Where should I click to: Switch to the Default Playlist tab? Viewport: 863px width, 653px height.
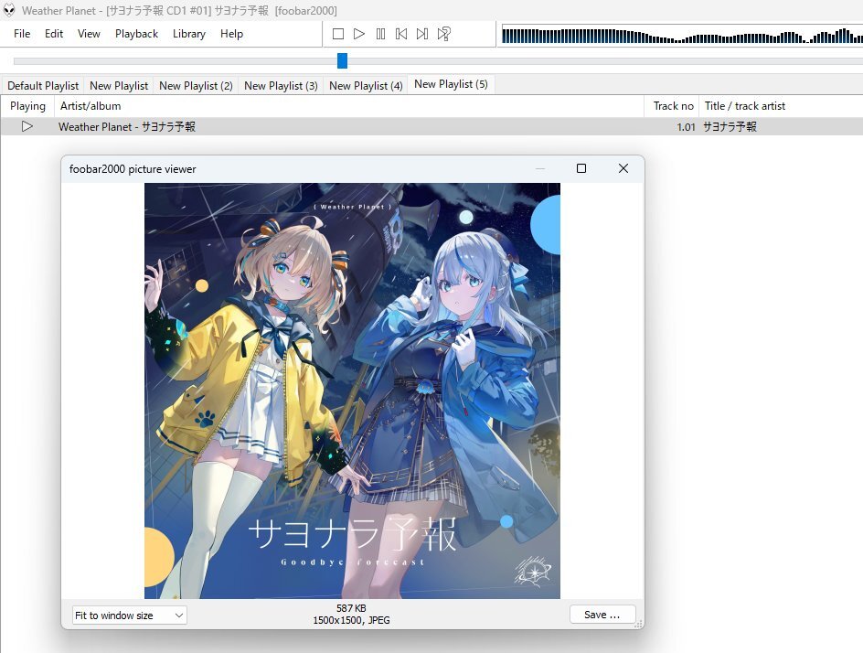pyautogui.click(x=43, y=85)
